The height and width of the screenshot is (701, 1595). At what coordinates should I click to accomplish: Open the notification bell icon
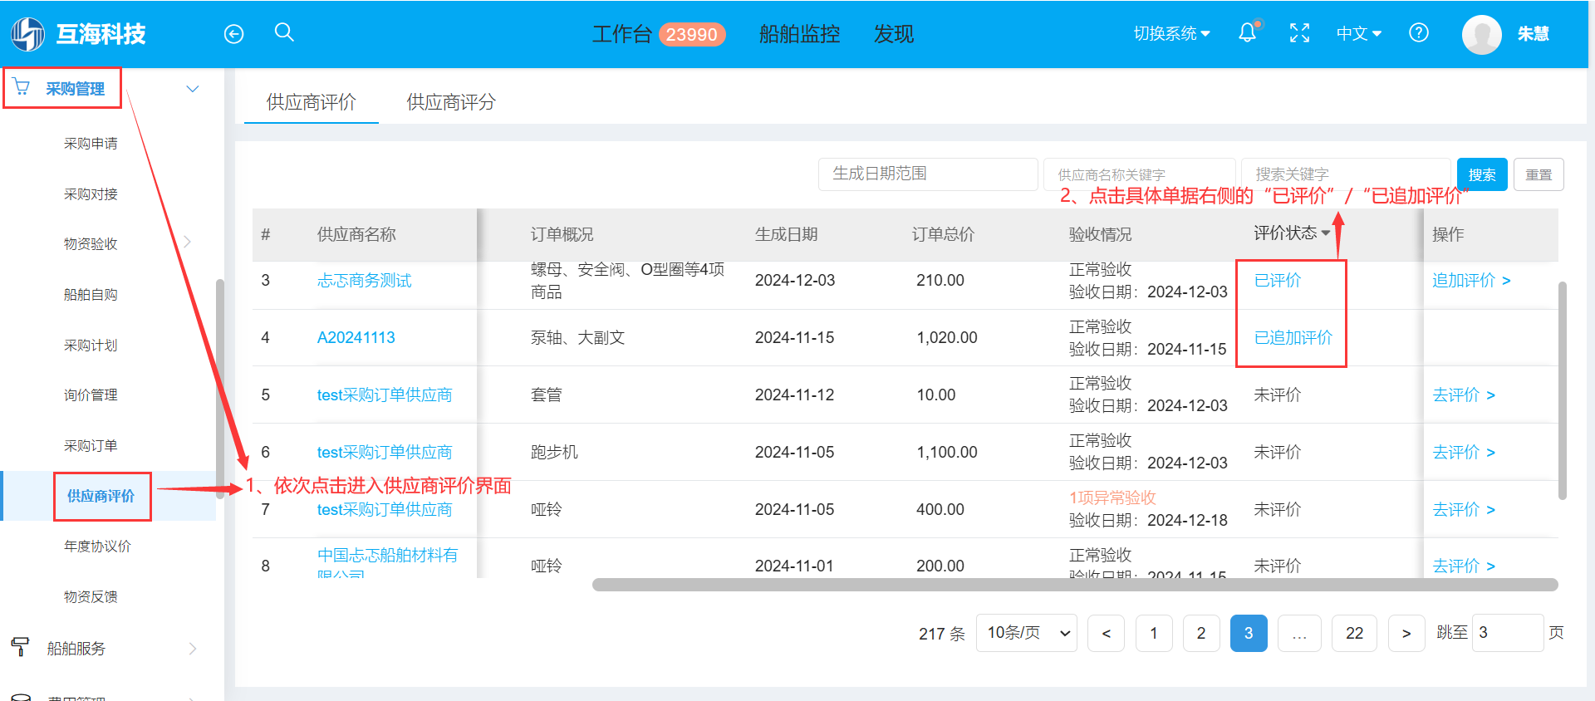tap(1248, 32)
